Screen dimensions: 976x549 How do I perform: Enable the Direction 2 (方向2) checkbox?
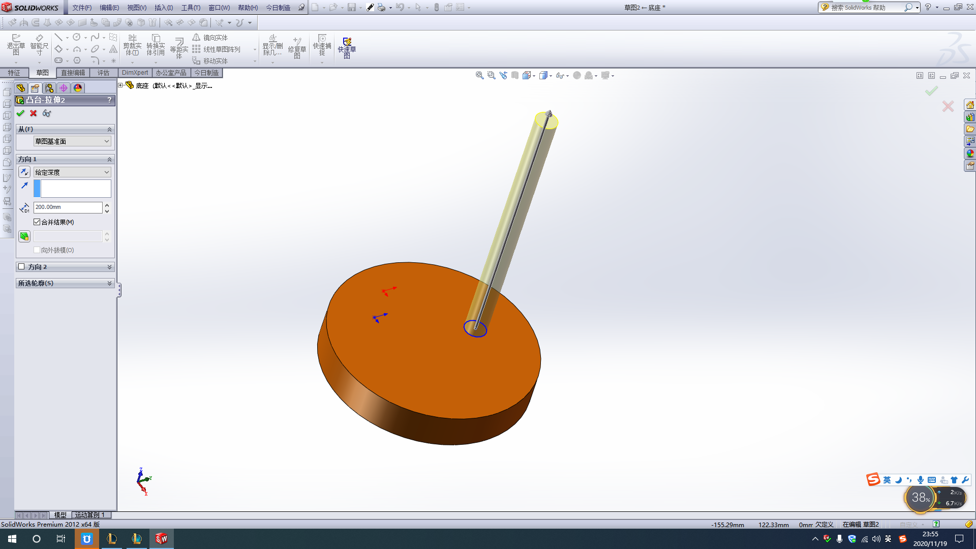[x=21, y=266]
